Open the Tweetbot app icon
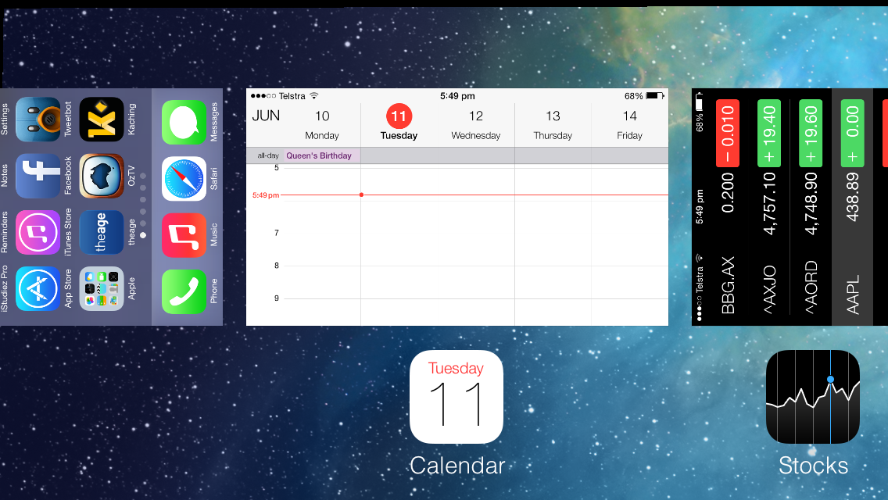This screenshot has width=888, height=500. click(38, 120)
